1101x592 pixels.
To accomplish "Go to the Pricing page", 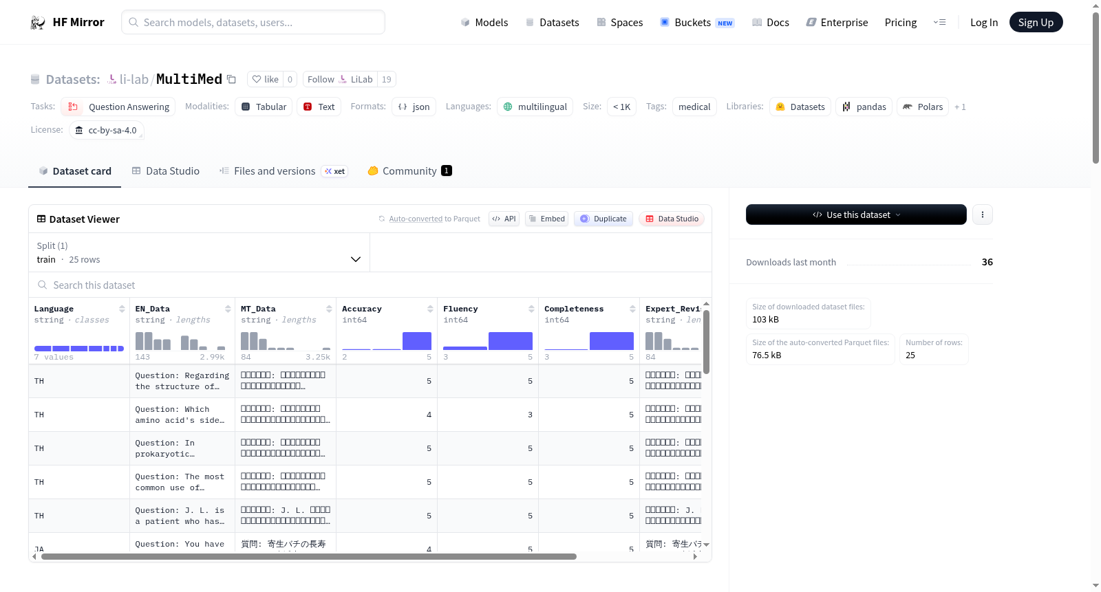I will point(901,23).
